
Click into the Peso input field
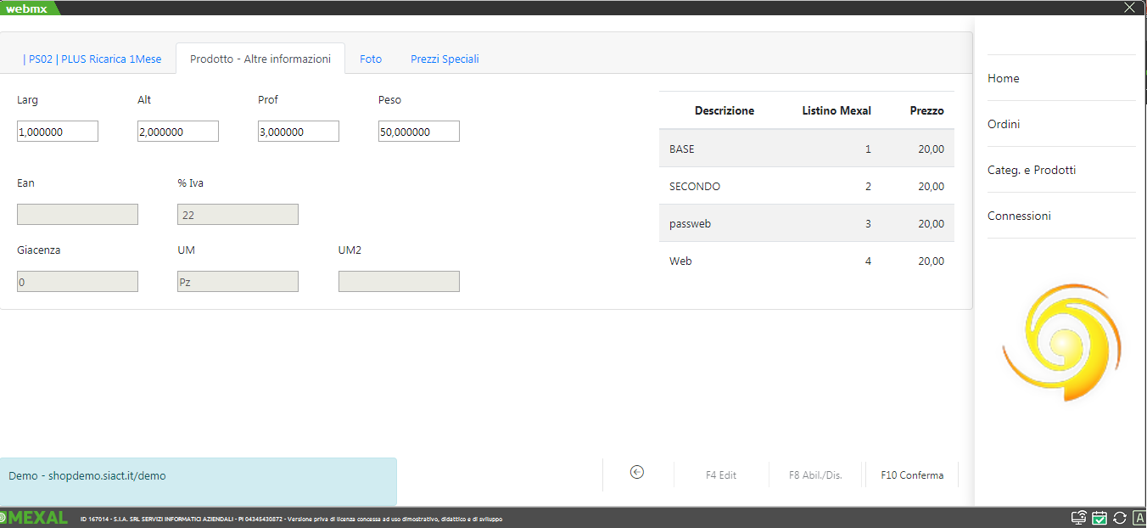click(418, 132)
